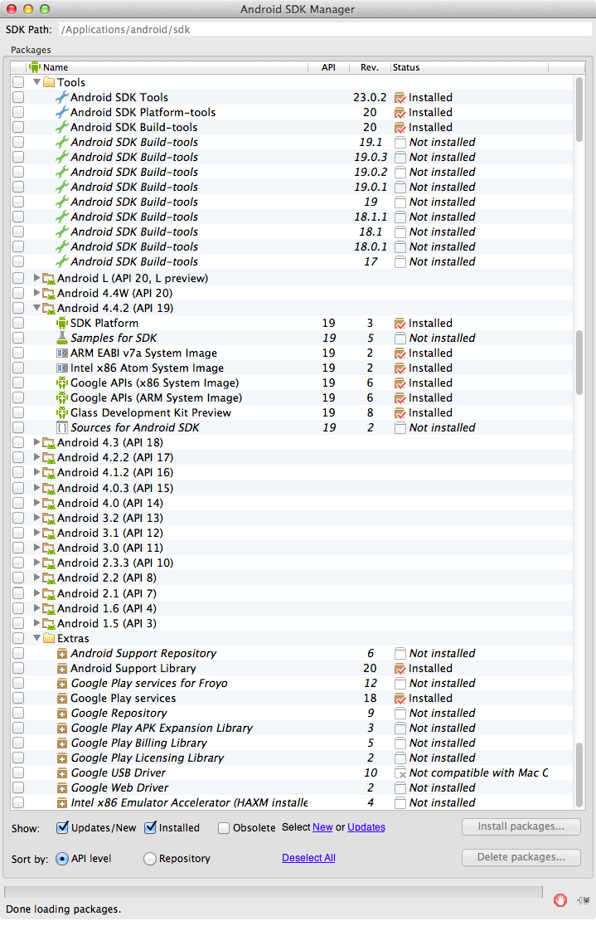596x926 pixels.
Task: Check the Android SDK Tools row checkbox
Action: point(18,97)
